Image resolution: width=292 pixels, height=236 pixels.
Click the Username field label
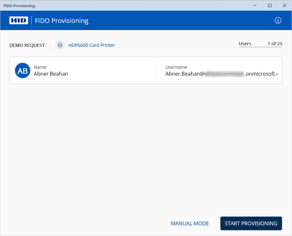176,67
